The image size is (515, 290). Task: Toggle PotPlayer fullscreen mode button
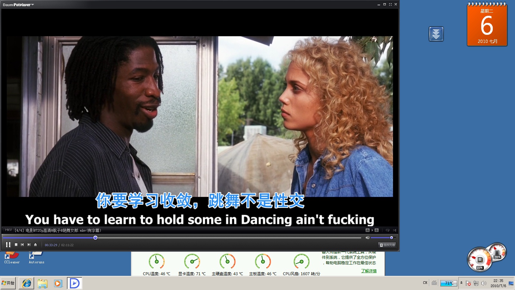coord(390,5)
